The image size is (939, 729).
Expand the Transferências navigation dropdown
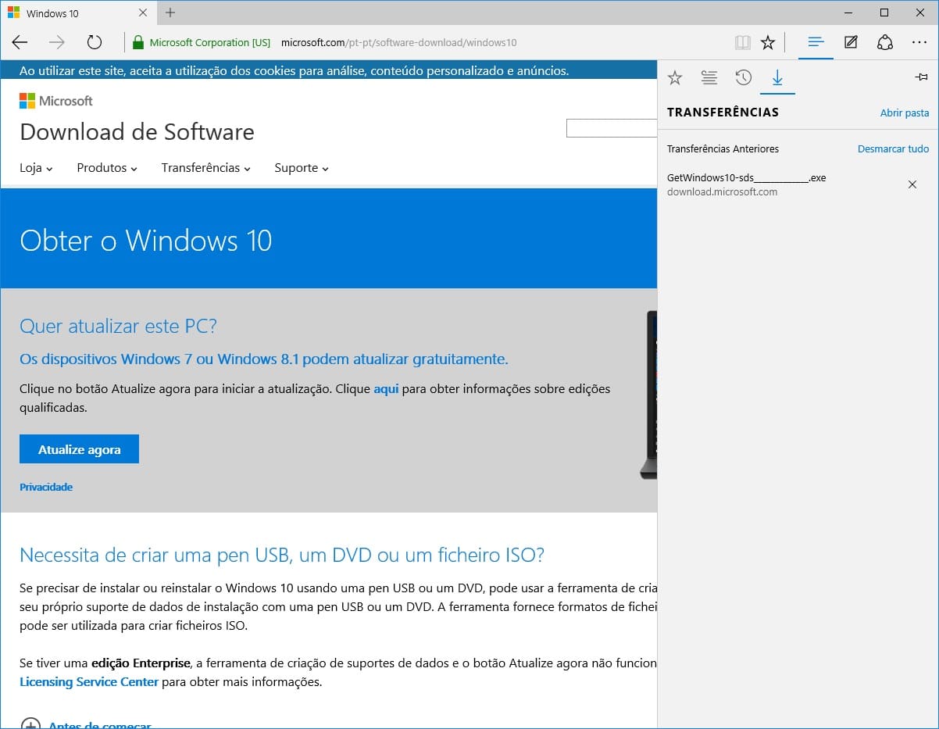(x=206, y=168)
